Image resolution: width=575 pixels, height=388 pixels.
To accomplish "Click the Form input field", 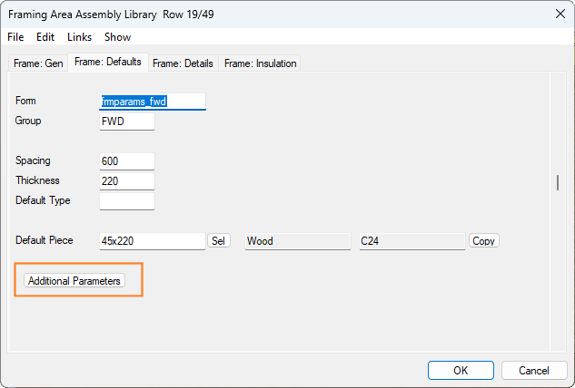I will point(153,102).
